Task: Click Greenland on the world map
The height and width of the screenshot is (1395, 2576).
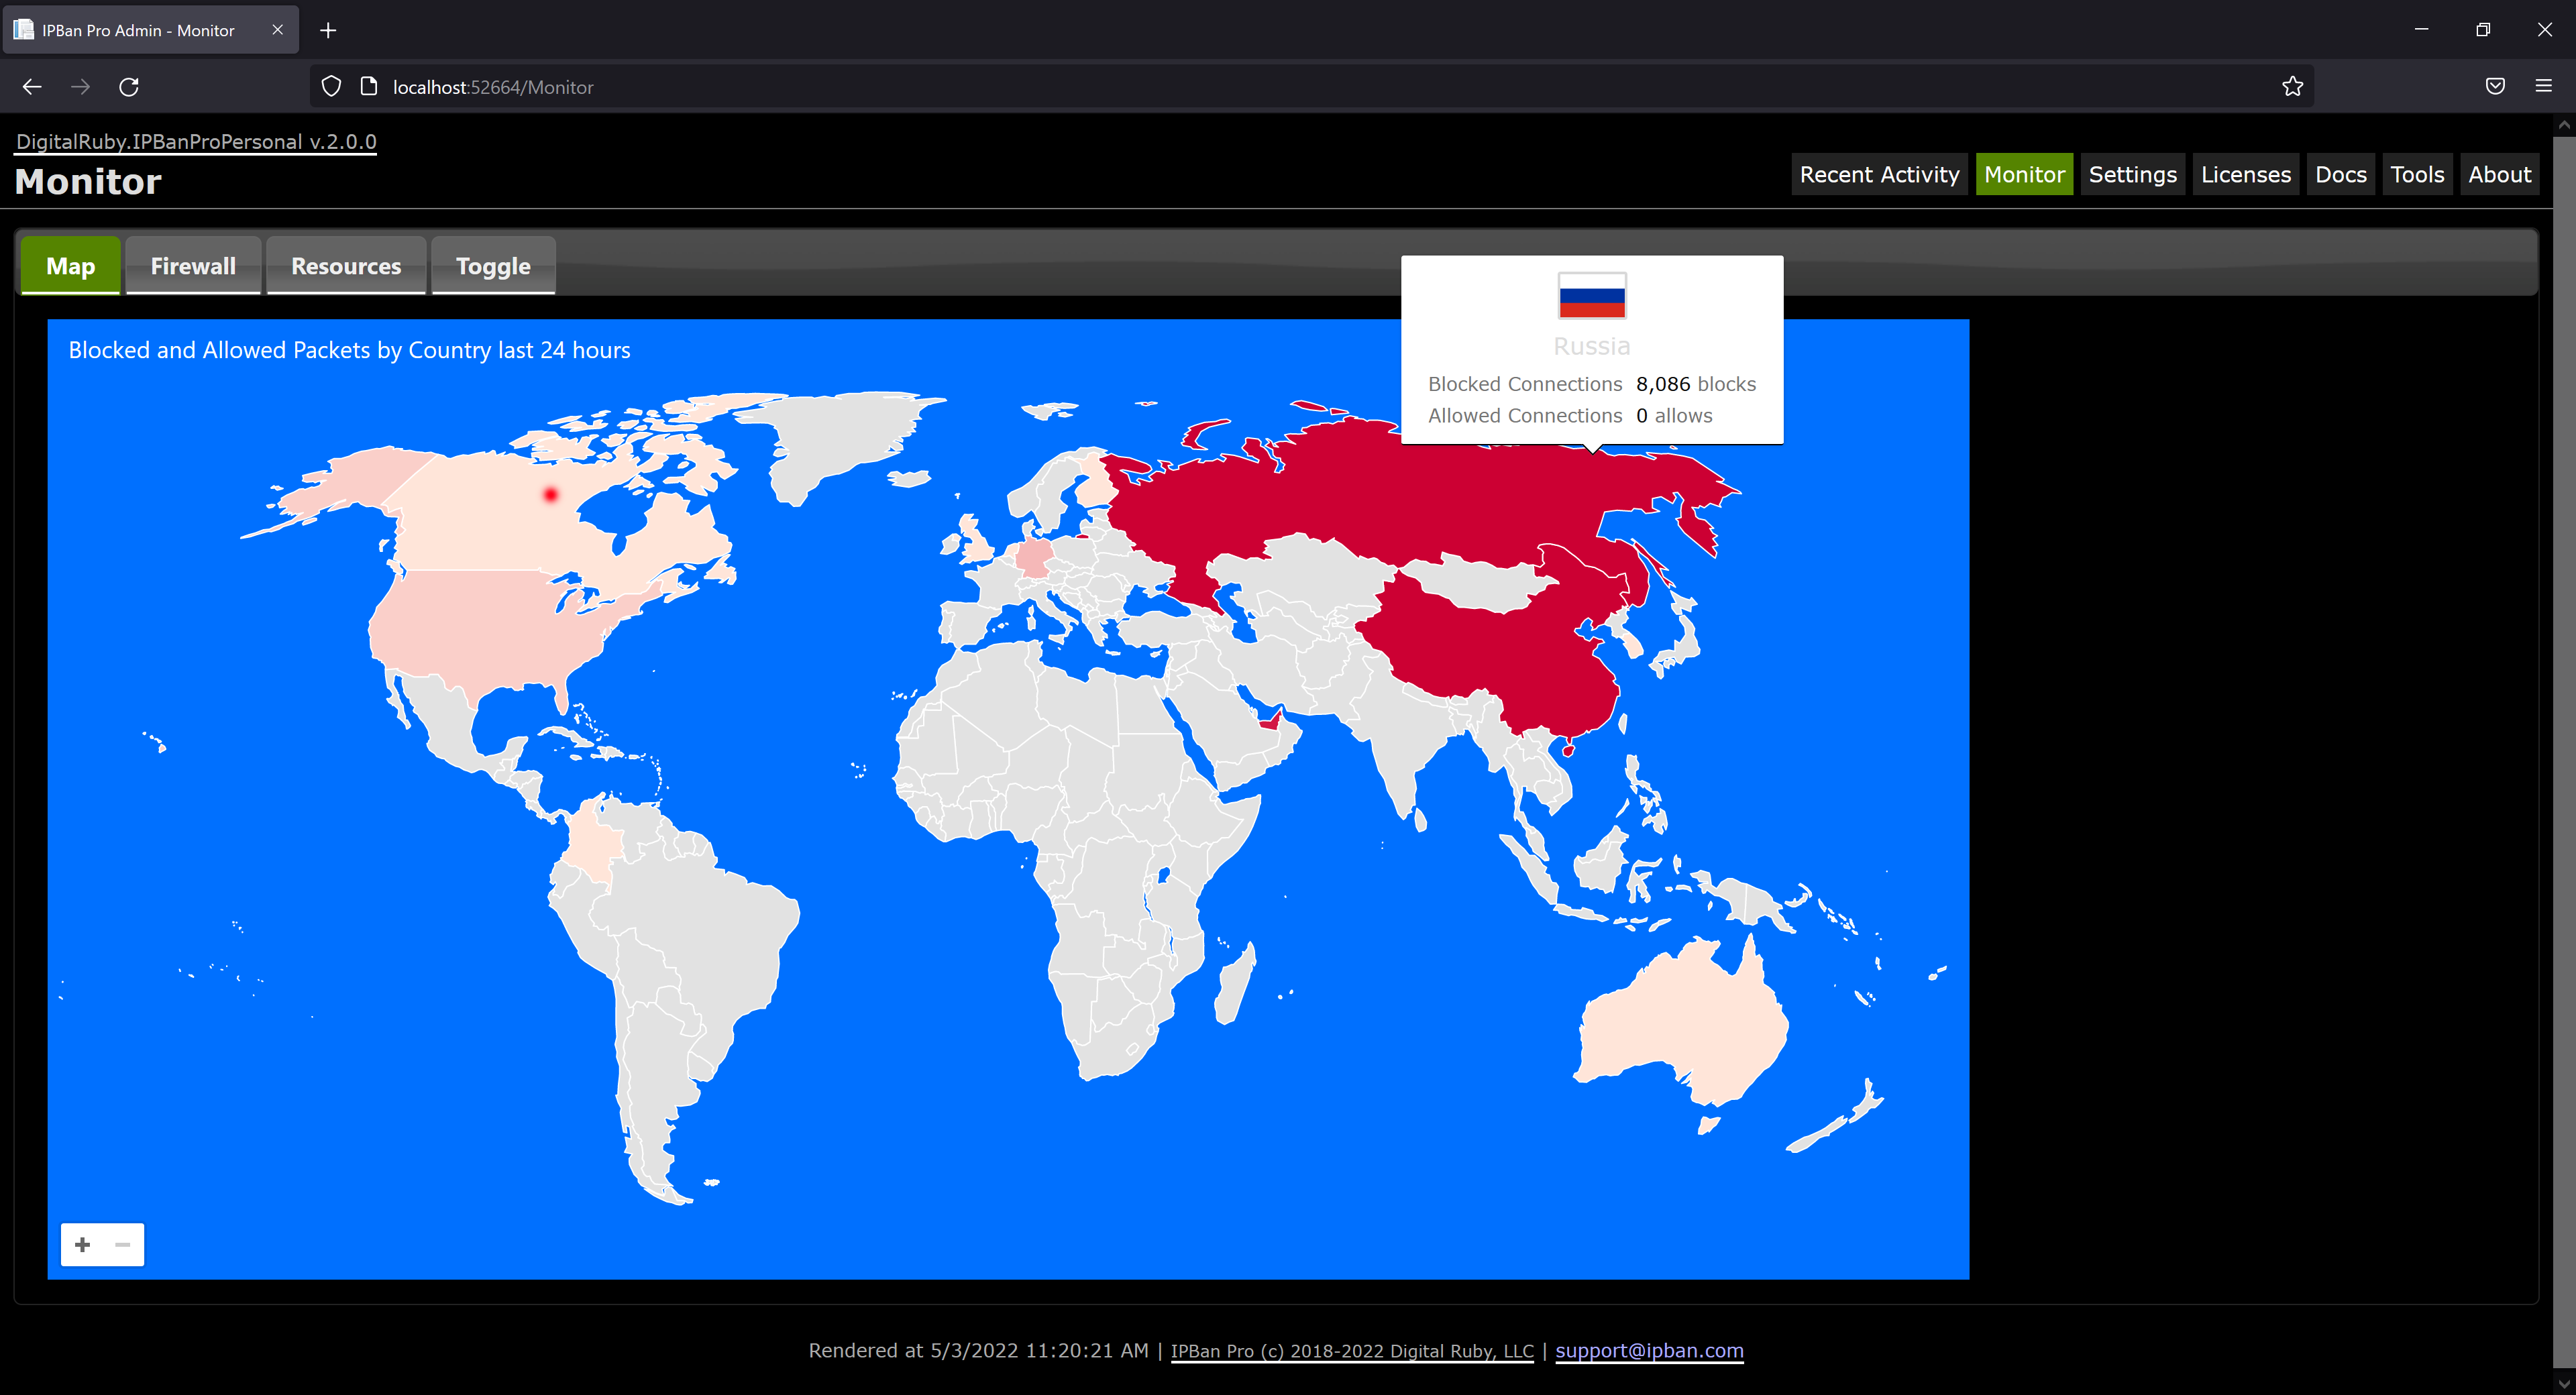Action: pos(840,440)
